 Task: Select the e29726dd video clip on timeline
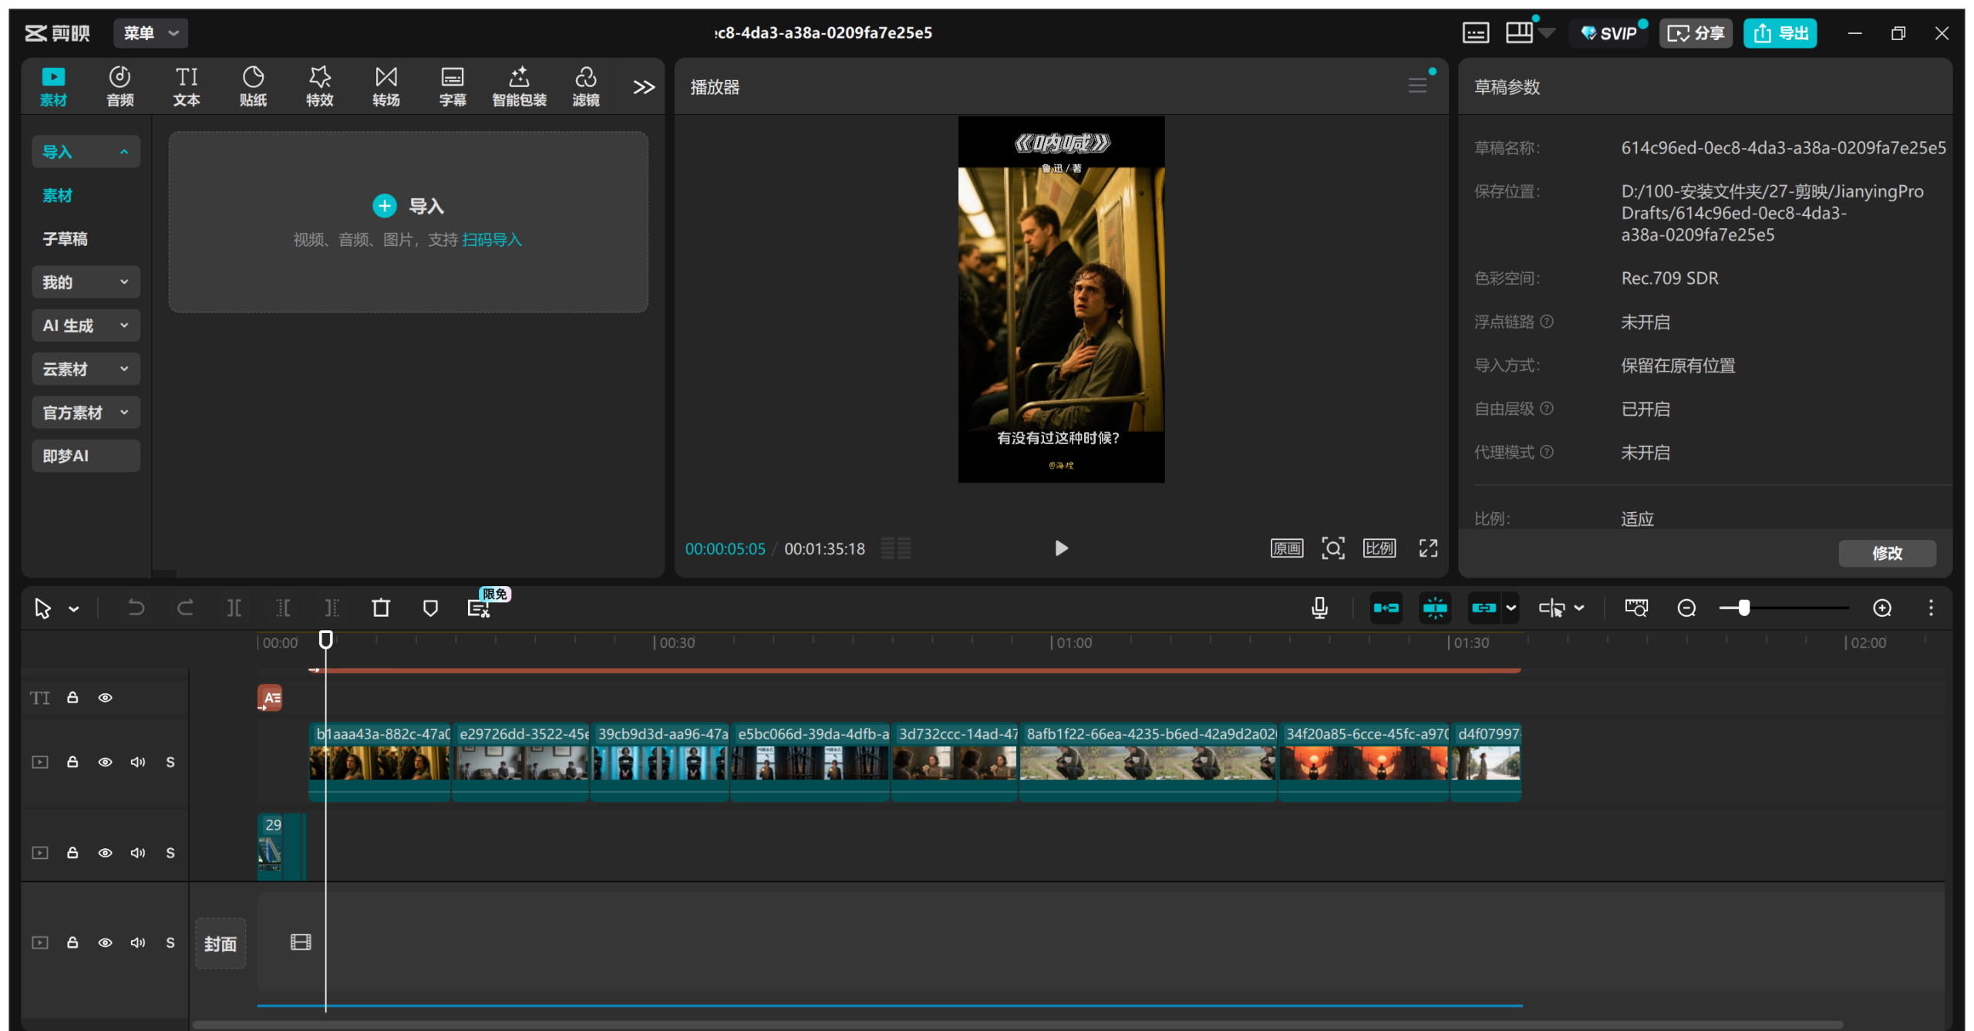[x=521, y=762]
